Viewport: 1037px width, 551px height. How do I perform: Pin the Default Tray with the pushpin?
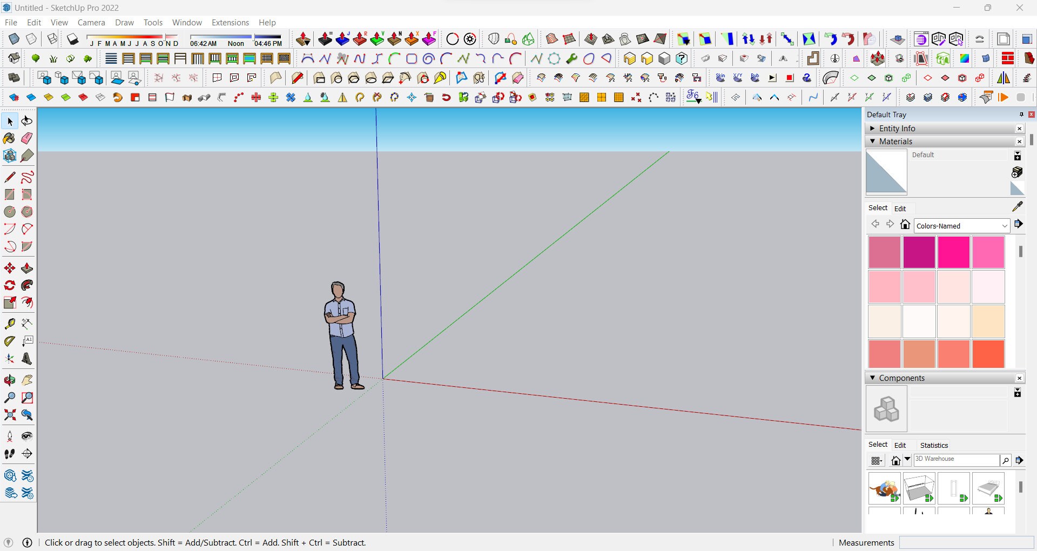(1021, 115)
